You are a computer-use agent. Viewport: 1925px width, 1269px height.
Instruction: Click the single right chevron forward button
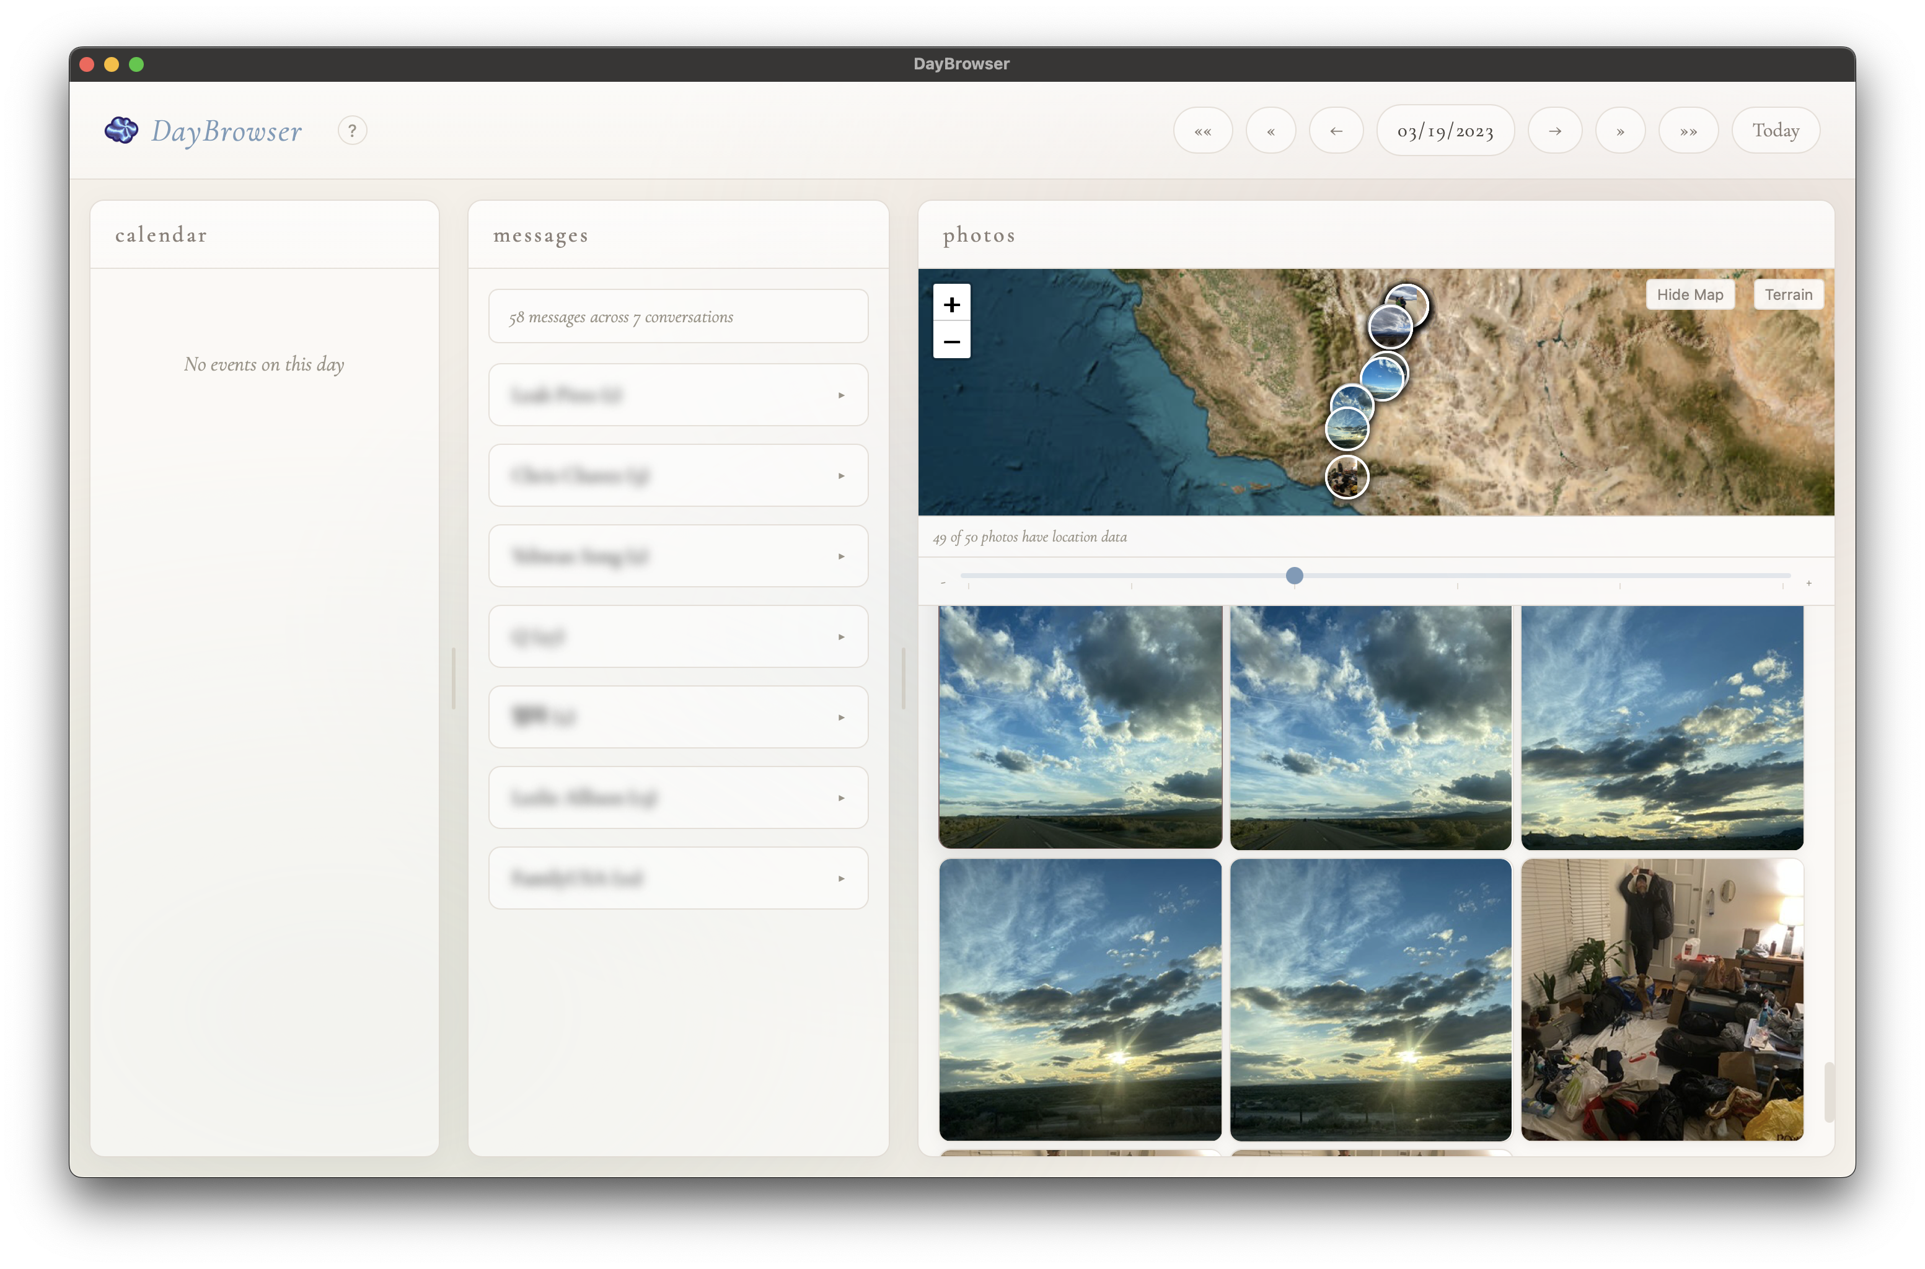[1620, 130]
